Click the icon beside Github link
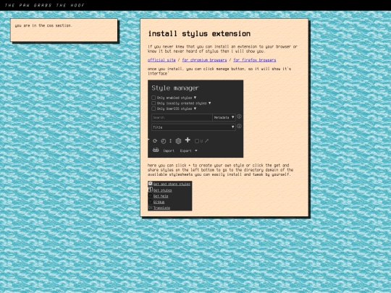391x293 pixels. 150,202
